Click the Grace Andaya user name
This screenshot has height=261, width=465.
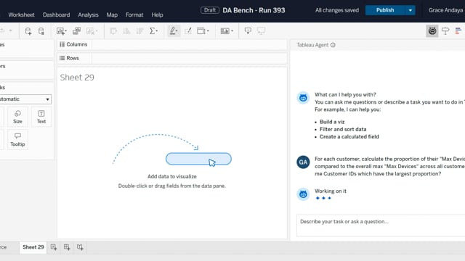(445, 10)
